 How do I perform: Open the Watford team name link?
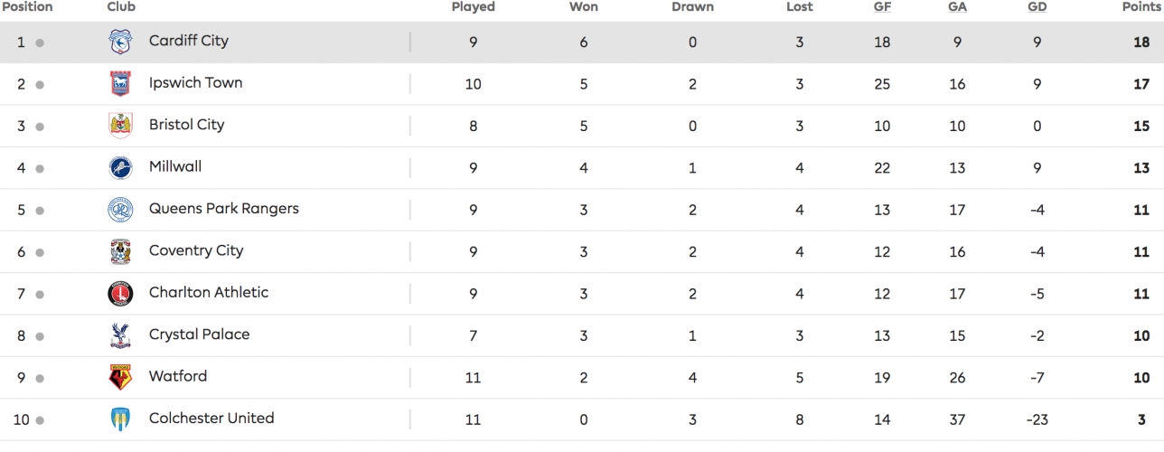[178, 376]
